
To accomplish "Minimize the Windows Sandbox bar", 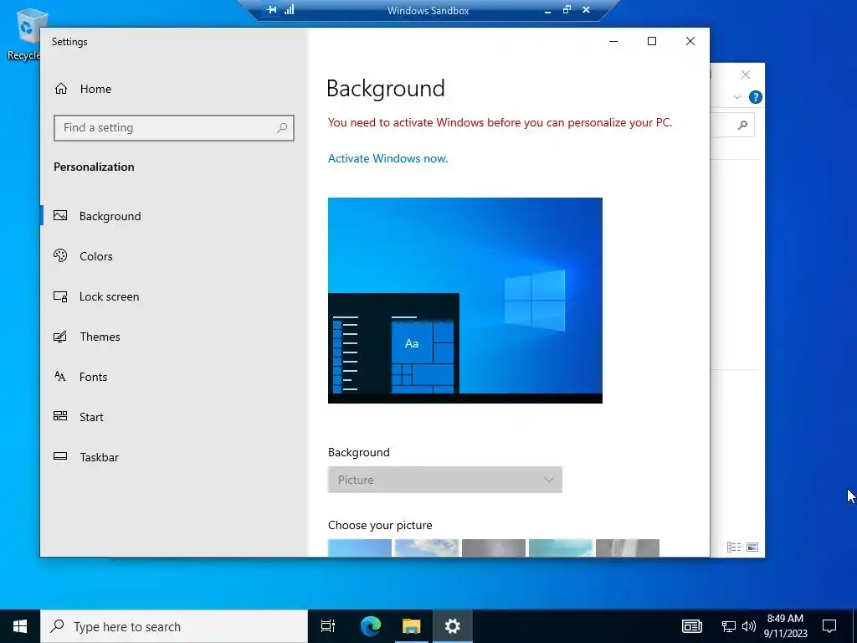I will pyautogui.click(x=547, y=10).
